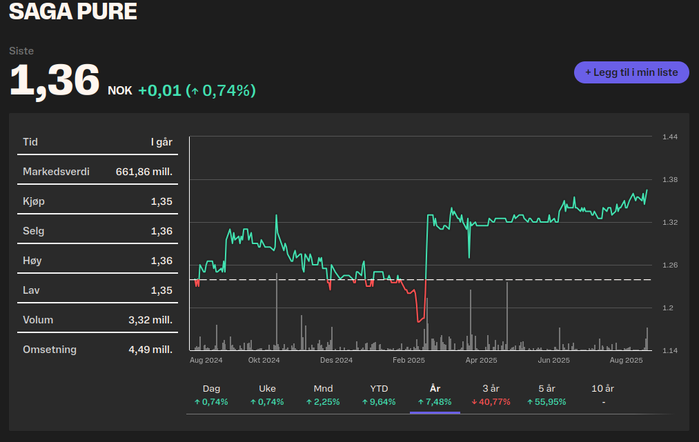This screenshot has width=699, height=442.
Task: Click the 'Volum' row value
Action: pyautogui.click(x=150, y=320)
